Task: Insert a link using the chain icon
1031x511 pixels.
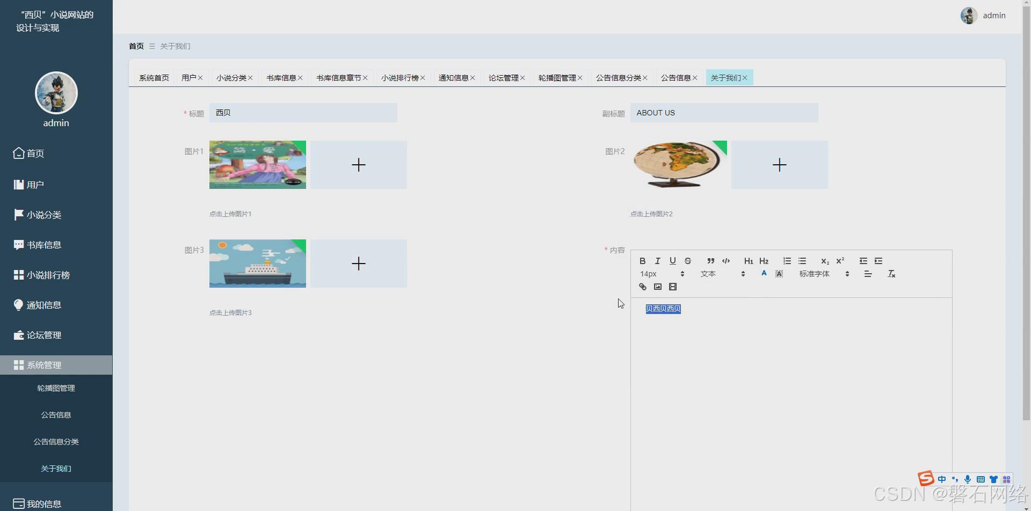Action: click(642, 287)
